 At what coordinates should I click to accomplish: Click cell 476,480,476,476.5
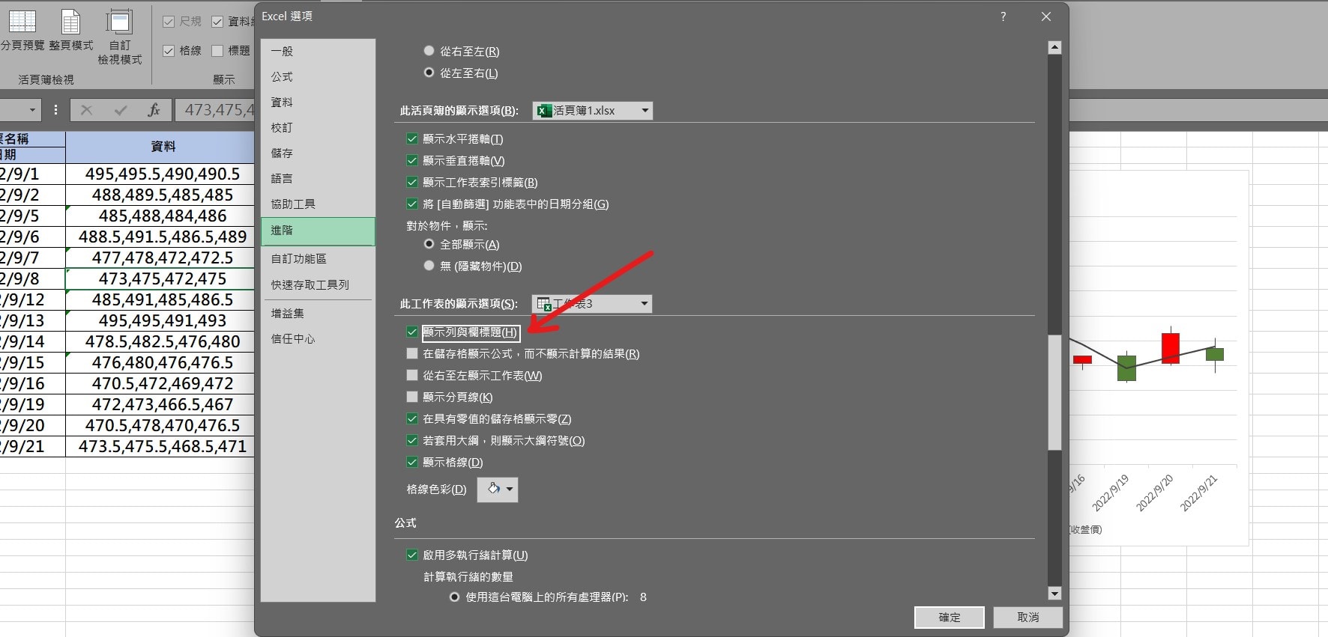click(x=162, y=362)
